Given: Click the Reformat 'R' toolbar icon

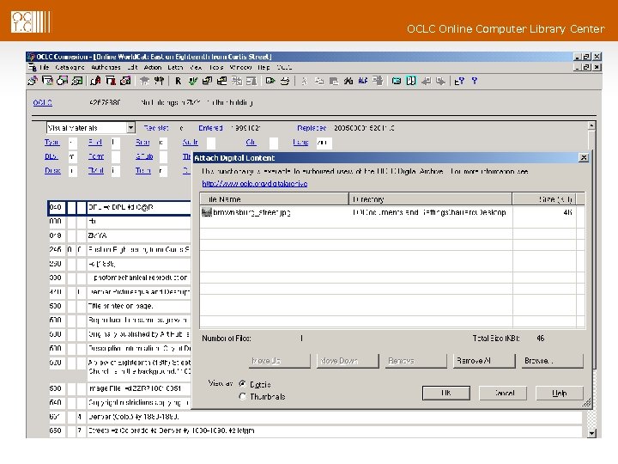Looking at the screenshot, I should click(179, 81).
